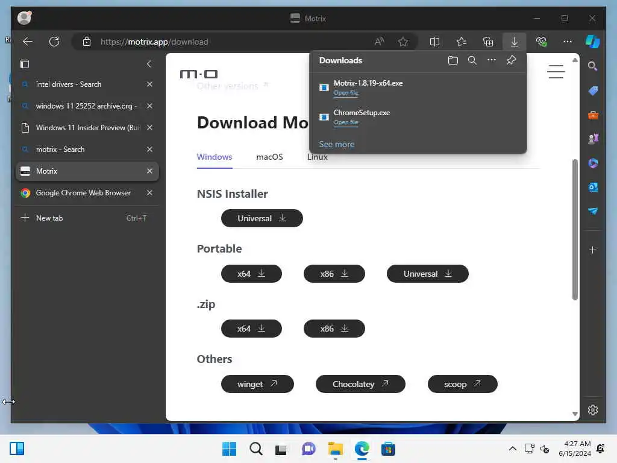
Task: Open the sidebar Outlook icon
Action: (x=593, y=187)
